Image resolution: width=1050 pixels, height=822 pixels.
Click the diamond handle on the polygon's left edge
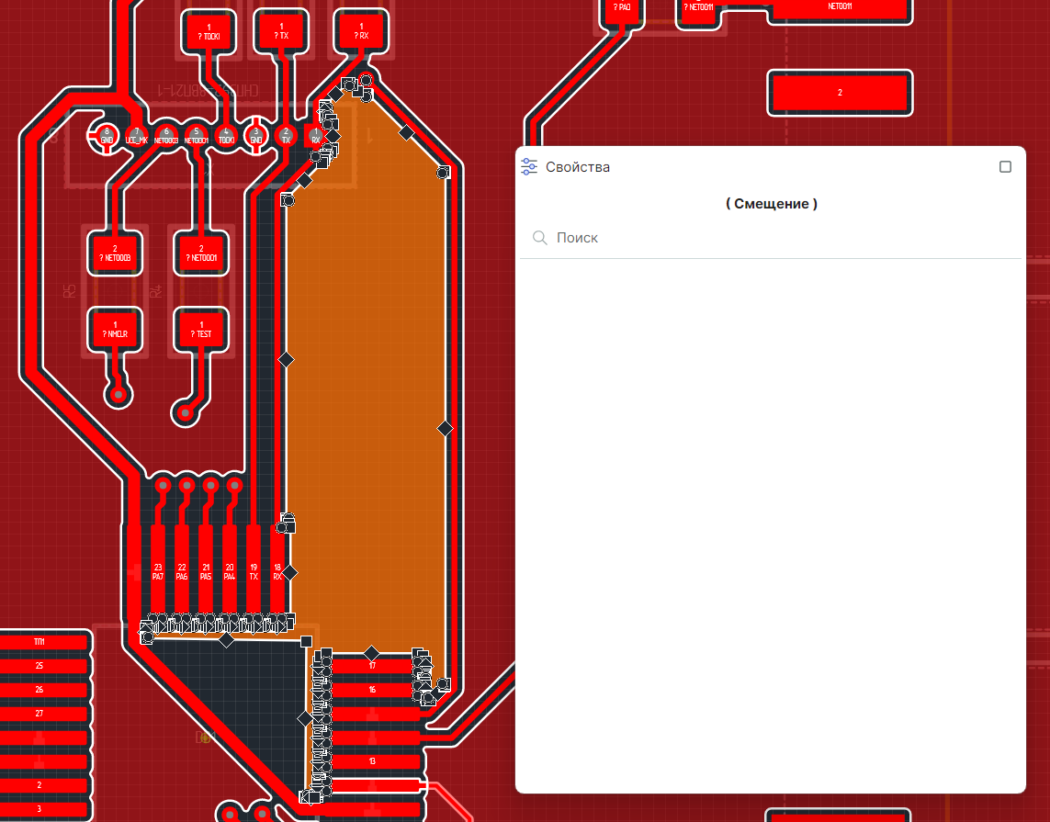286,359
